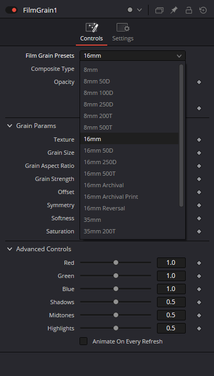Set keyframe diamond for Midtones
Image resolution: width=214 pixels, height=376 pixels.
click(199, 315)
